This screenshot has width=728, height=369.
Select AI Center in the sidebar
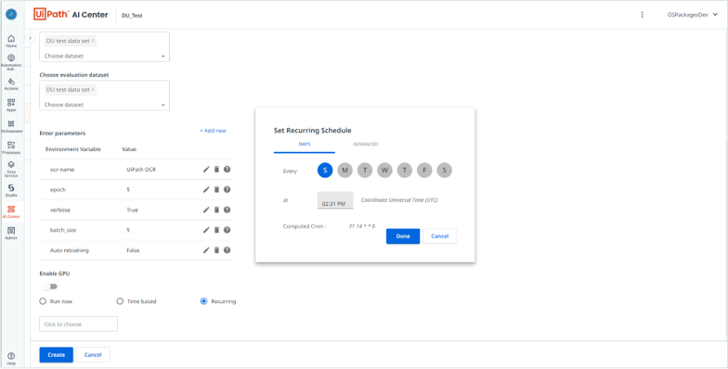pyautogui.click(x=11, y=211)
